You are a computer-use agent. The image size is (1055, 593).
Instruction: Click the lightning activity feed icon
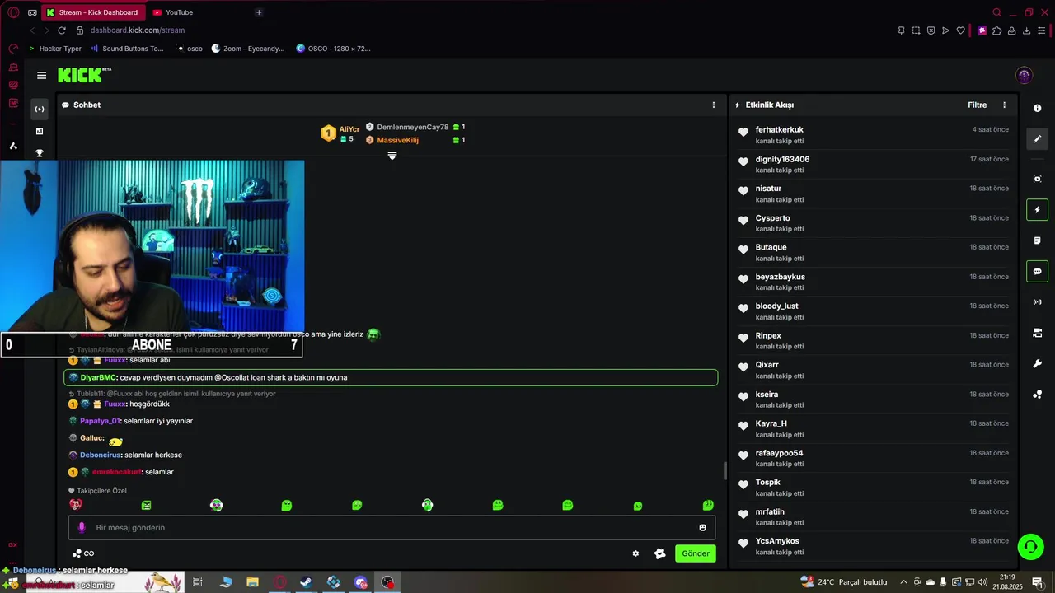(x=1037, y=210)
